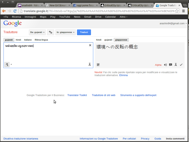The width and height of the screenshot is (189, 142).
Task: Rate translation with the checkmark icon
Action: (181, 65)
